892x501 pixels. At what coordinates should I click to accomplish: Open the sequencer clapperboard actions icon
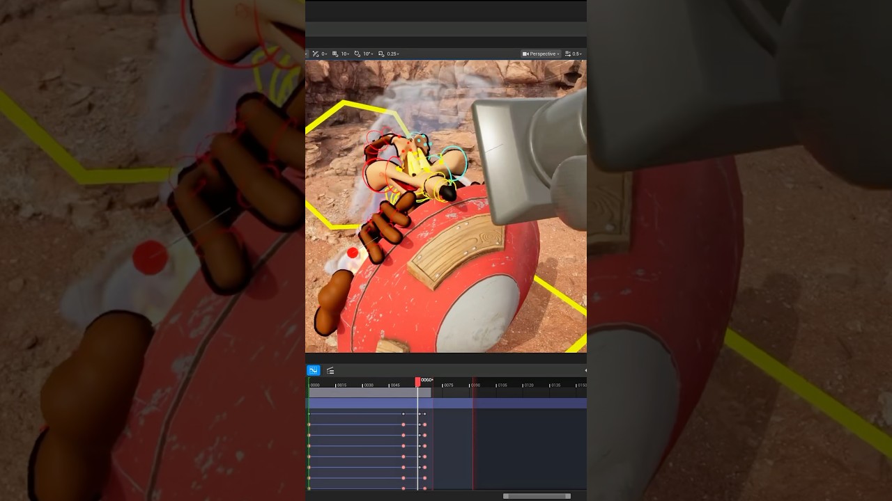click(330, 370)
